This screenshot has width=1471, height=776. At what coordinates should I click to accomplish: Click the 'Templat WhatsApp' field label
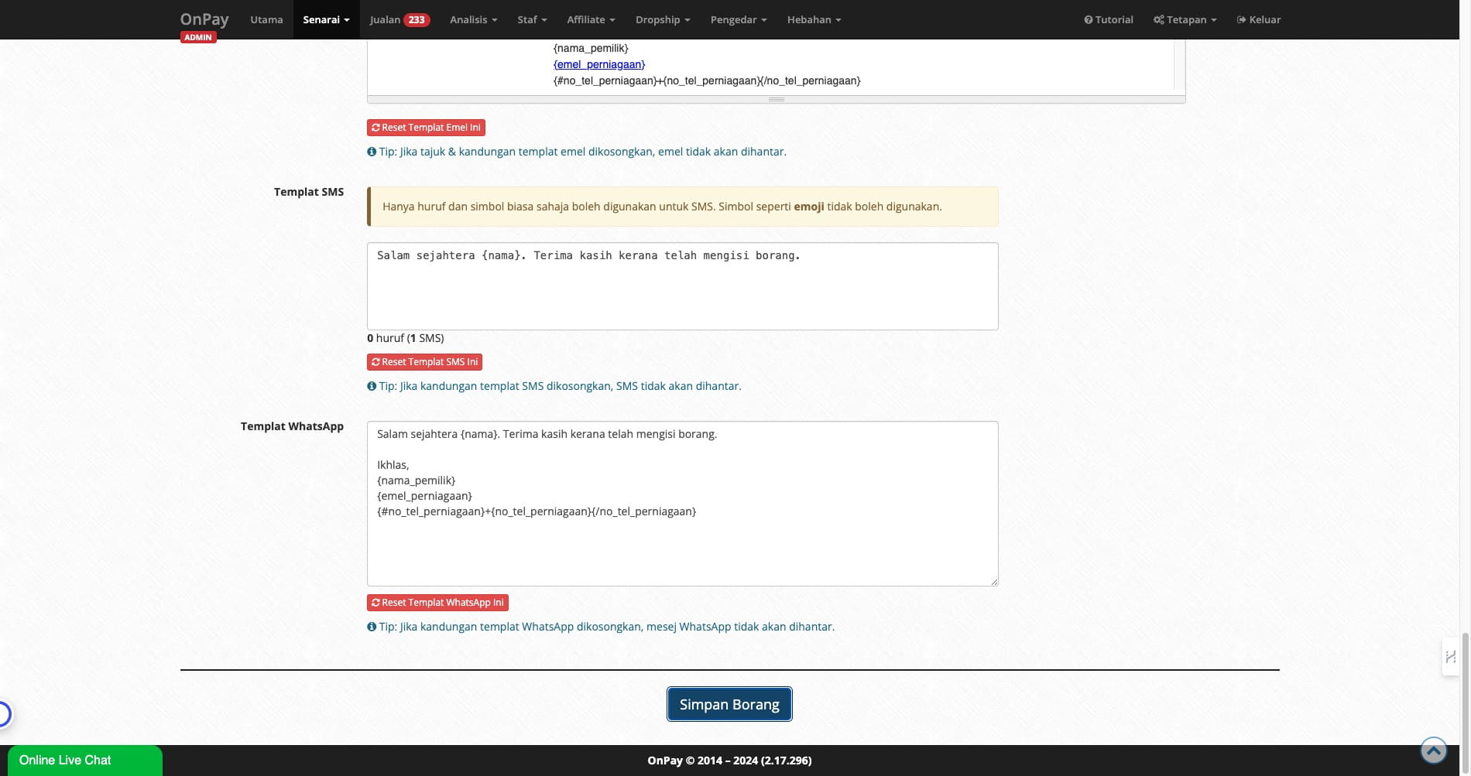coord(292,426)
